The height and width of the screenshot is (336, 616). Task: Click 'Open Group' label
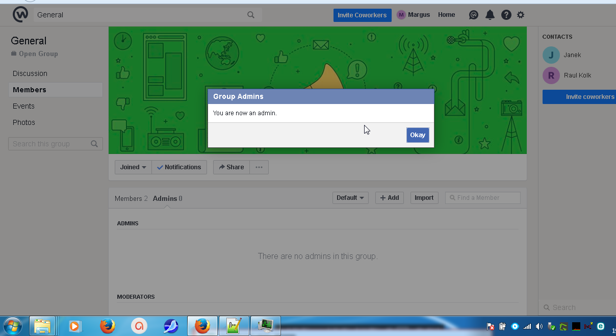click(38, 54)
